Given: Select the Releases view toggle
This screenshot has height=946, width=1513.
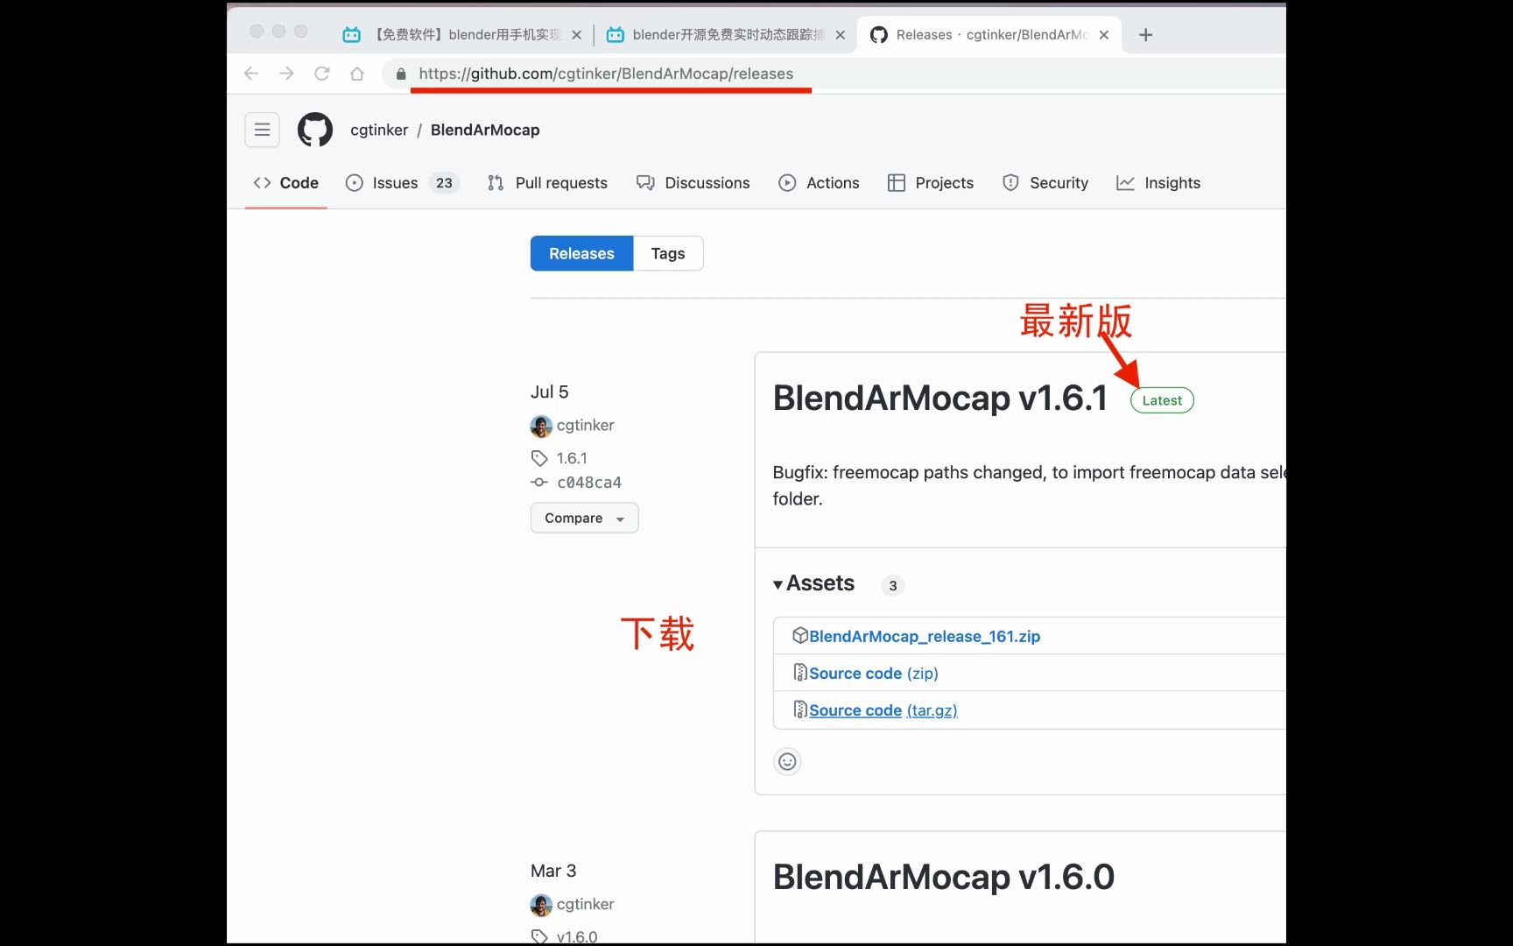Looking at the screenshot, I should pos(581,253).
